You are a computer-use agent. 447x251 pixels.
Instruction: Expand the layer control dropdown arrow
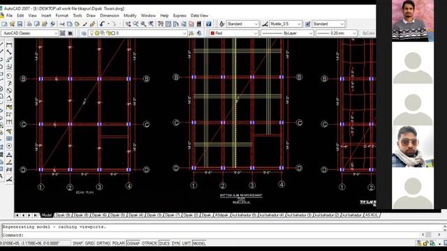[x=184, y=33]
